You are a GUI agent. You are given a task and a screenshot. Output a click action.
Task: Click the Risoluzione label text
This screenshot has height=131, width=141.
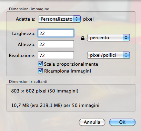click(22, 55)
